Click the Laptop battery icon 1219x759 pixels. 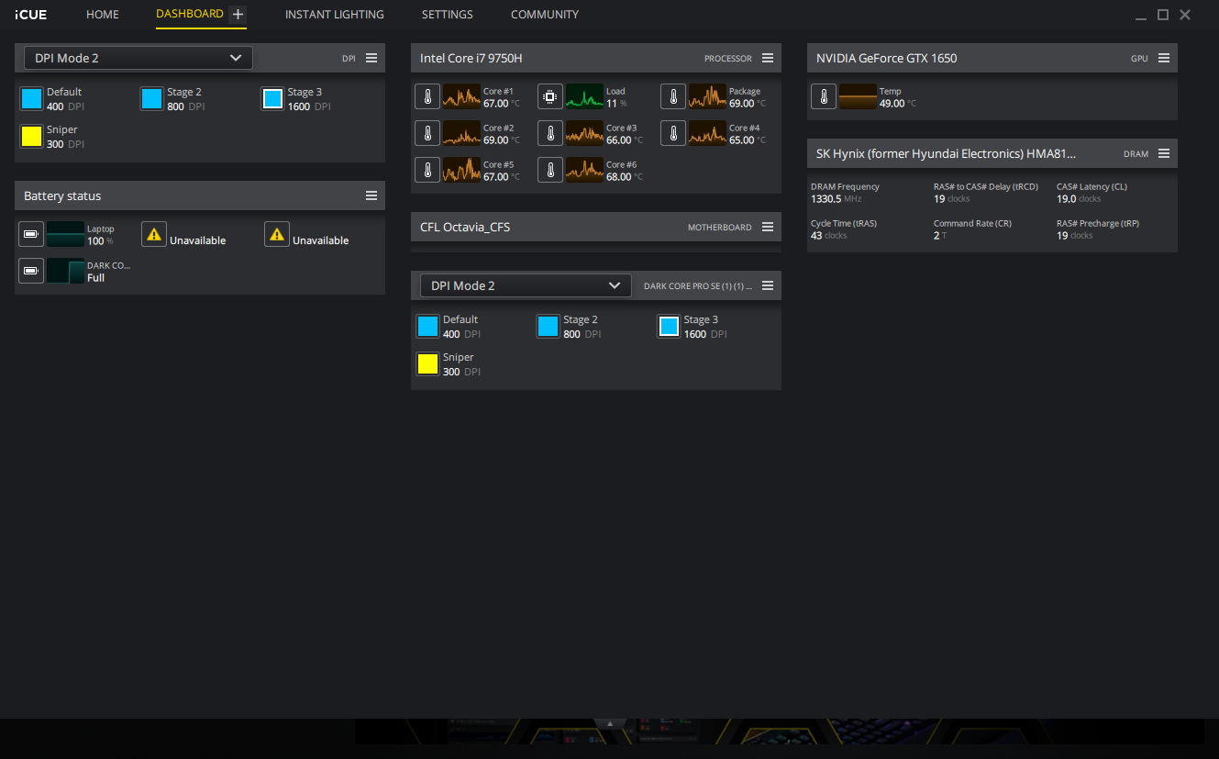point(31,234)
